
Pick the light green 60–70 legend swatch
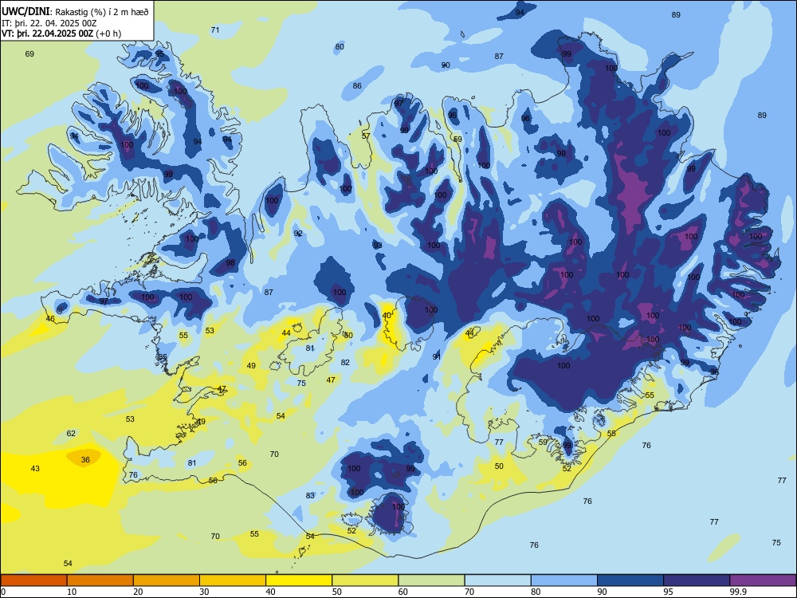click(x=431, y=580)
